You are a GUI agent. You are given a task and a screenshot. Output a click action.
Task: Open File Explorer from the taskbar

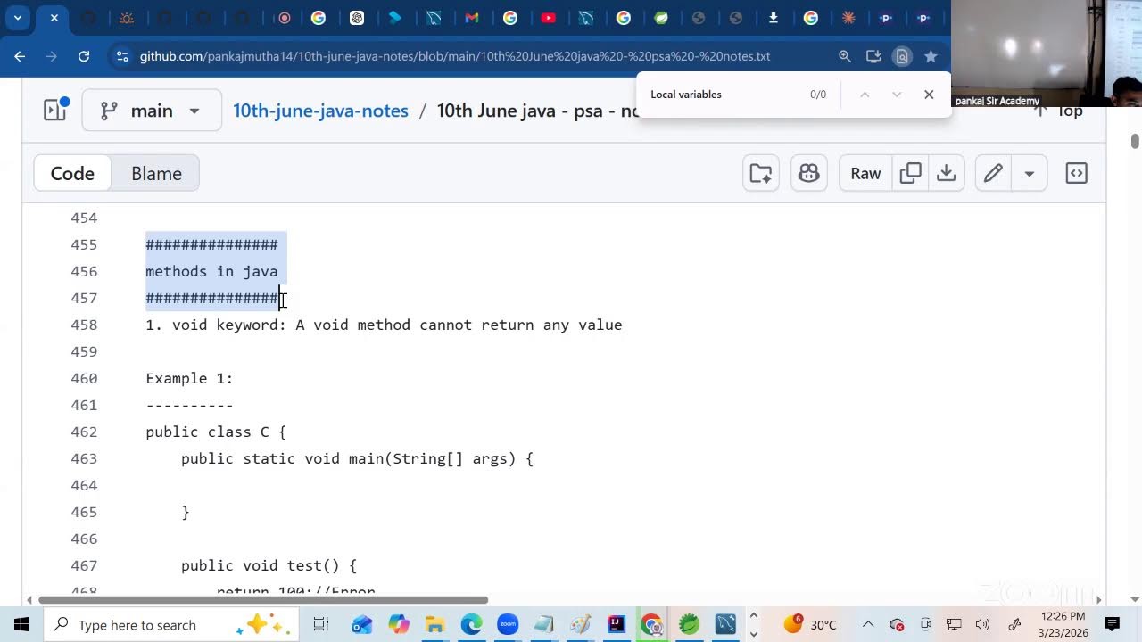pyautogui.click(x=434, y=624)
